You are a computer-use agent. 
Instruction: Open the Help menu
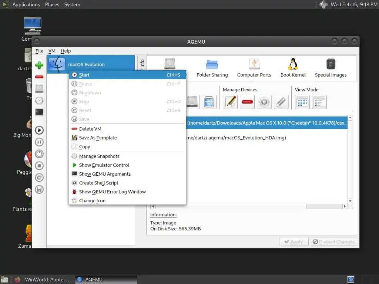tap(66, 51)
